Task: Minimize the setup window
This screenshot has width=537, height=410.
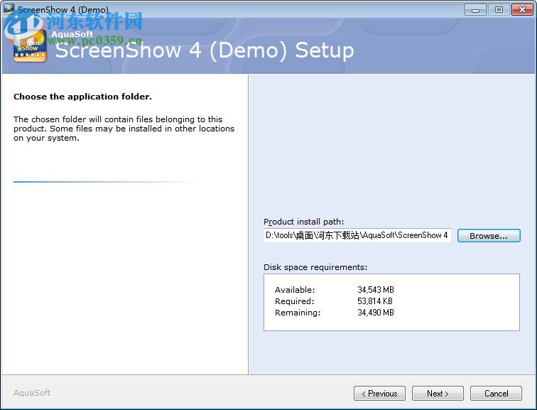Action: tap(475, 9)
